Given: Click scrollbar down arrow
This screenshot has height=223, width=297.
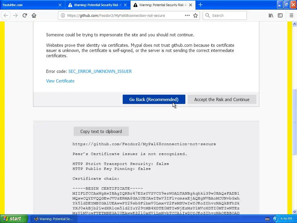Looking at the screenshot, I should [294, 212].
